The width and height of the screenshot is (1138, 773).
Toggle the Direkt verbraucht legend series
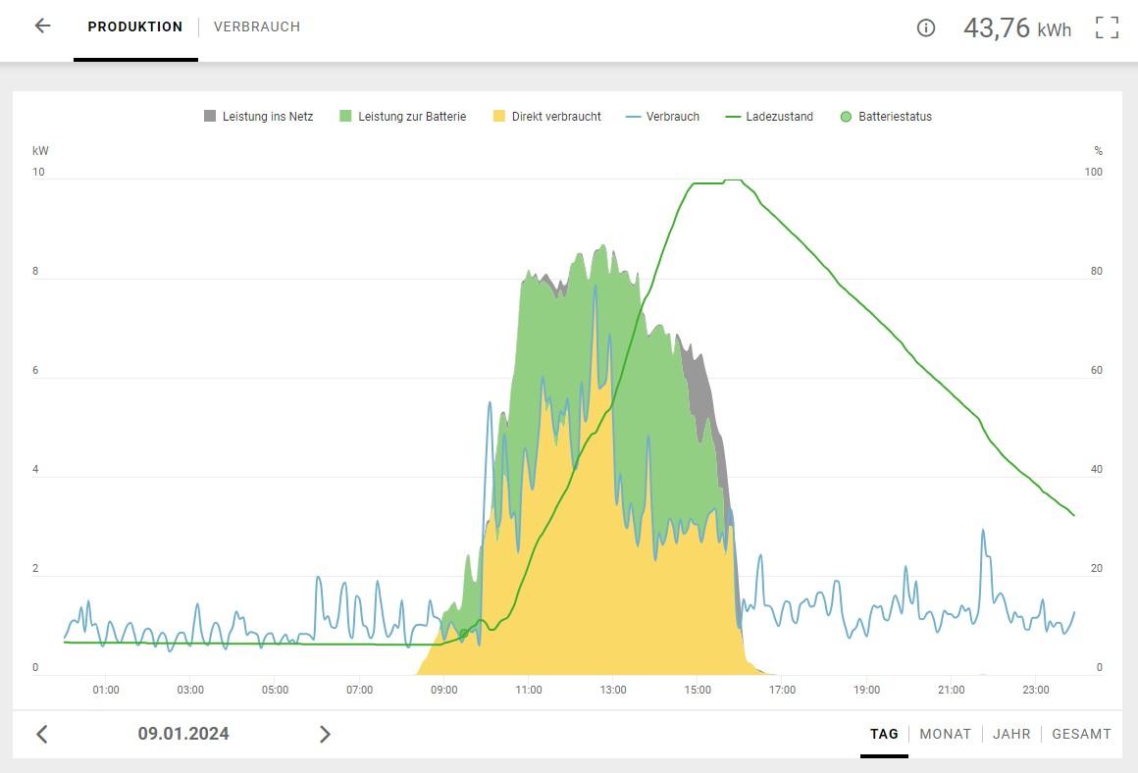tap(547, 116)
